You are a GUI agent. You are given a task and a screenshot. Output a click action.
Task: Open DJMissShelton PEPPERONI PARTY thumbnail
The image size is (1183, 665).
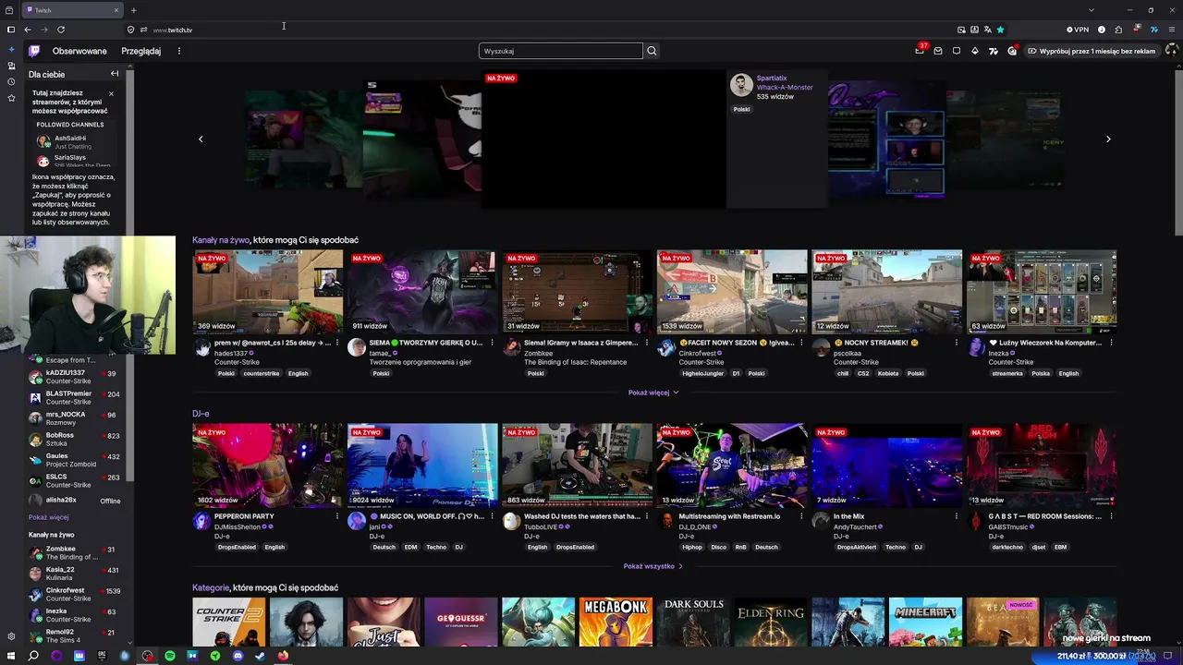coord(267,465)
